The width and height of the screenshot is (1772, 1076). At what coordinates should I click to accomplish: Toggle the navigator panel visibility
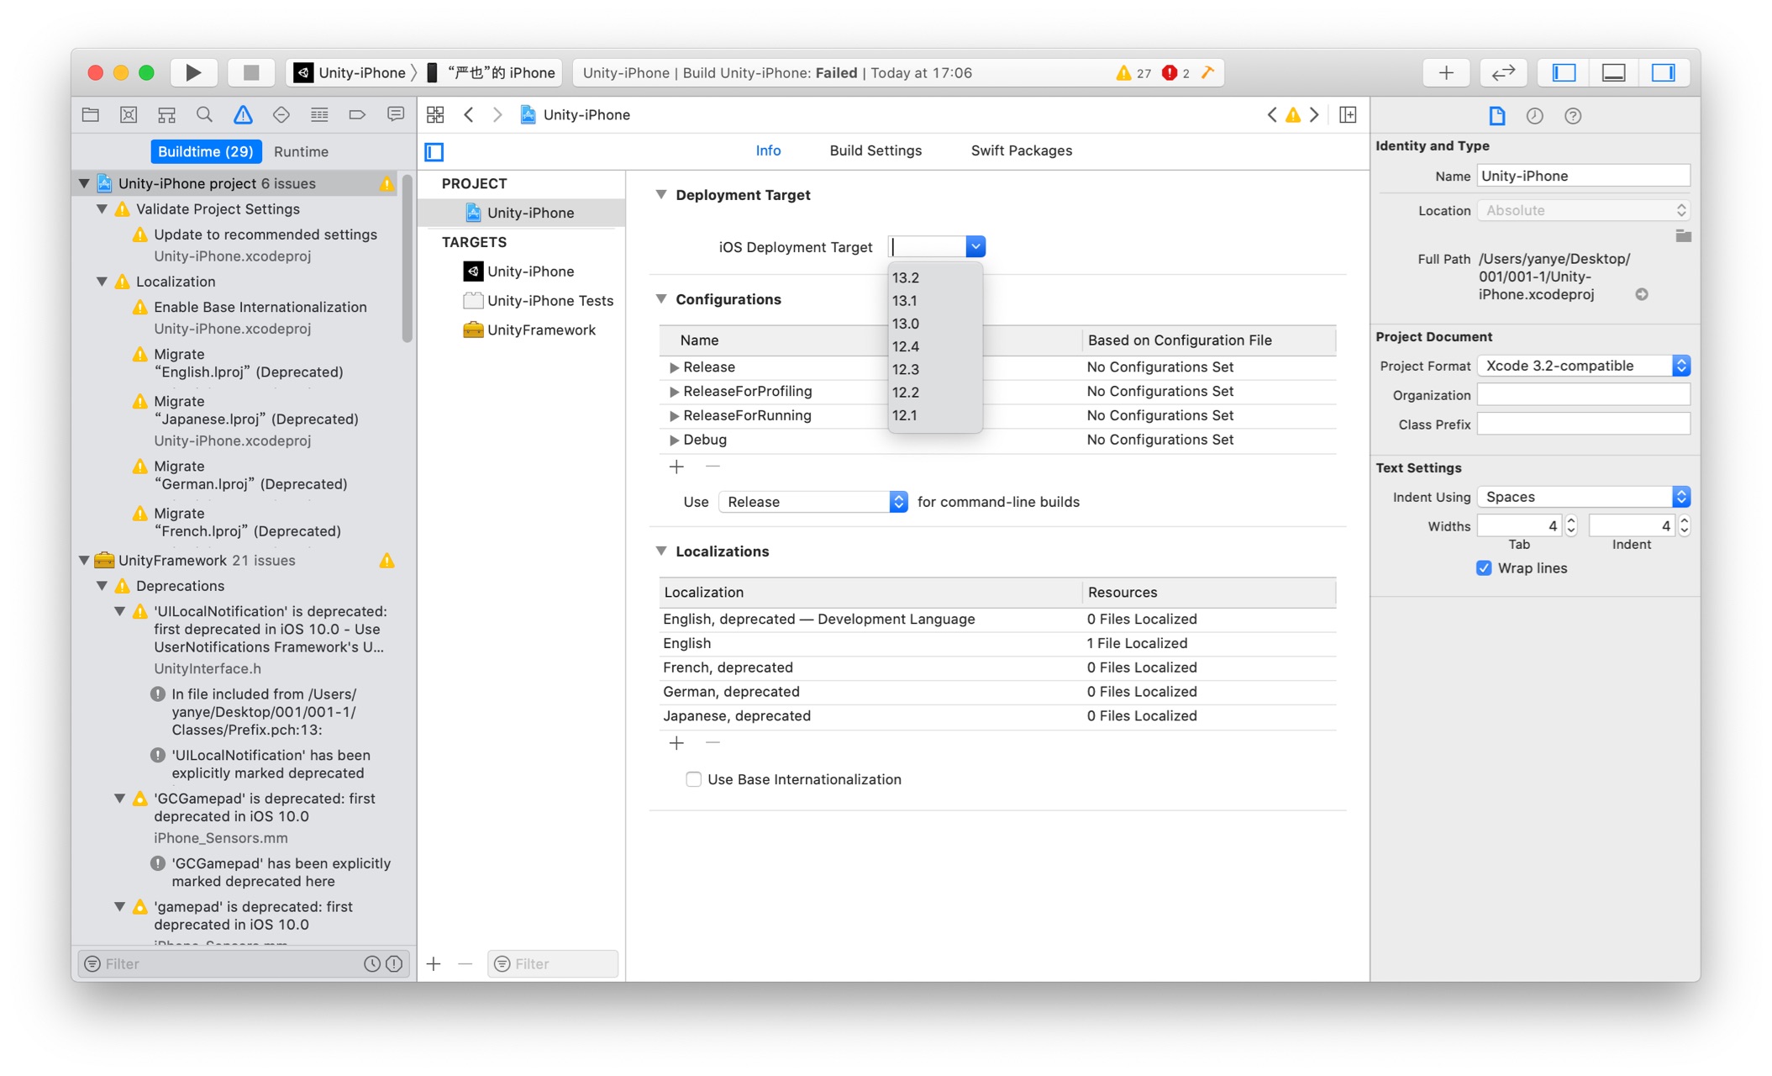click(x=1564, y=73)
